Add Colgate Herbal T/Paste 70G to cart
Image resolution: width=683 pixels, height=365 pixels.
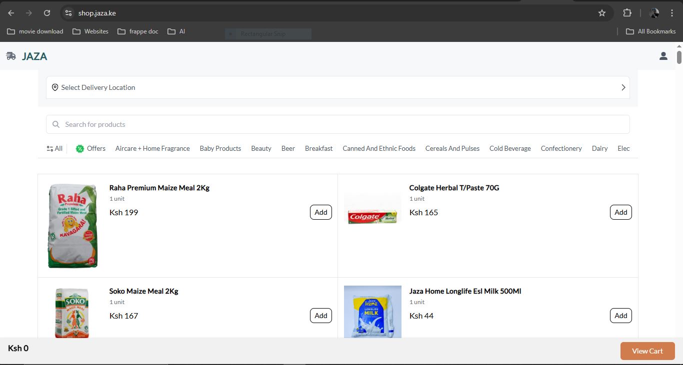pyautogui.click(x=620, y=212)
